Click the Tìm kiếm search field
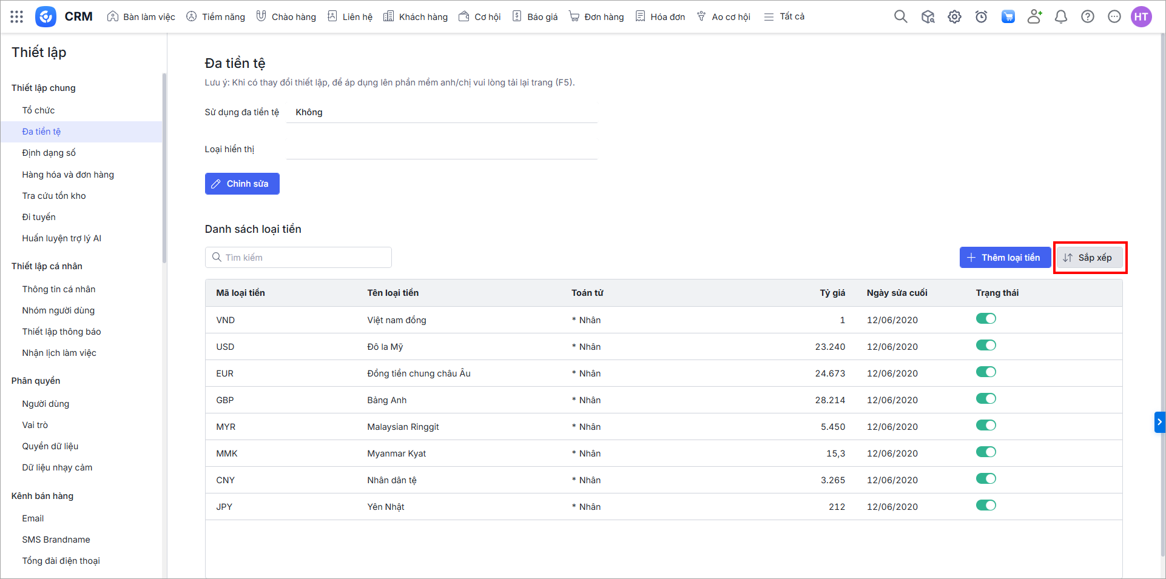Screen dimensions: 1166x579 [x=298, y=258]
